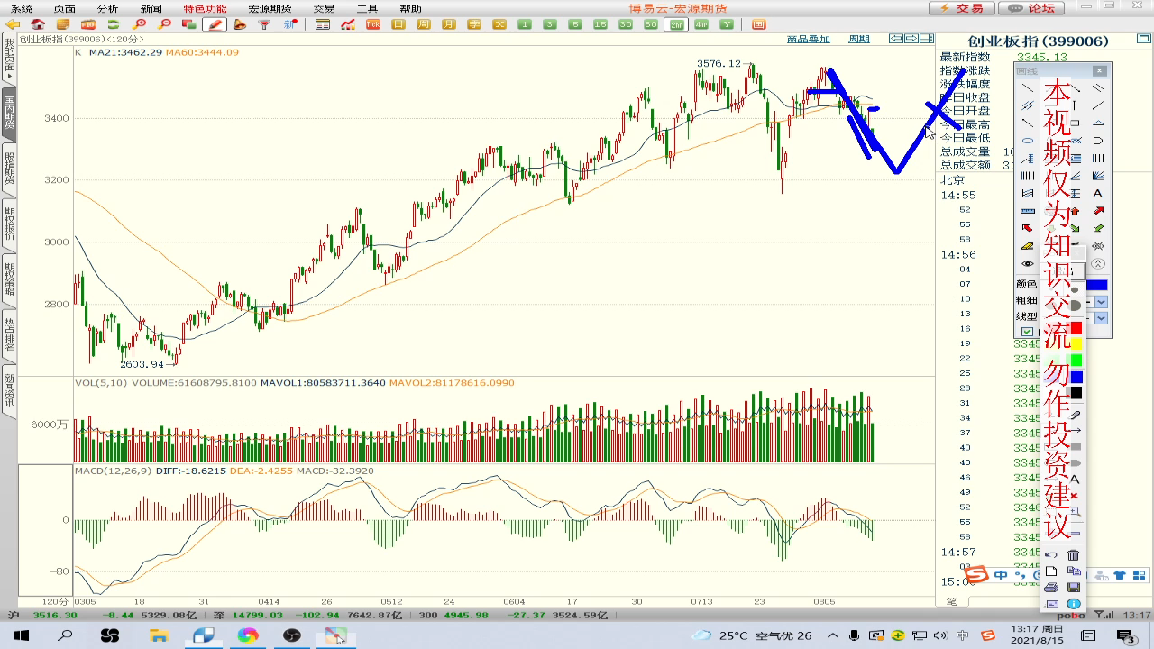Click the save floppy disk icon
Screen dimensions: 1154x649
(x=1073, y=588)
